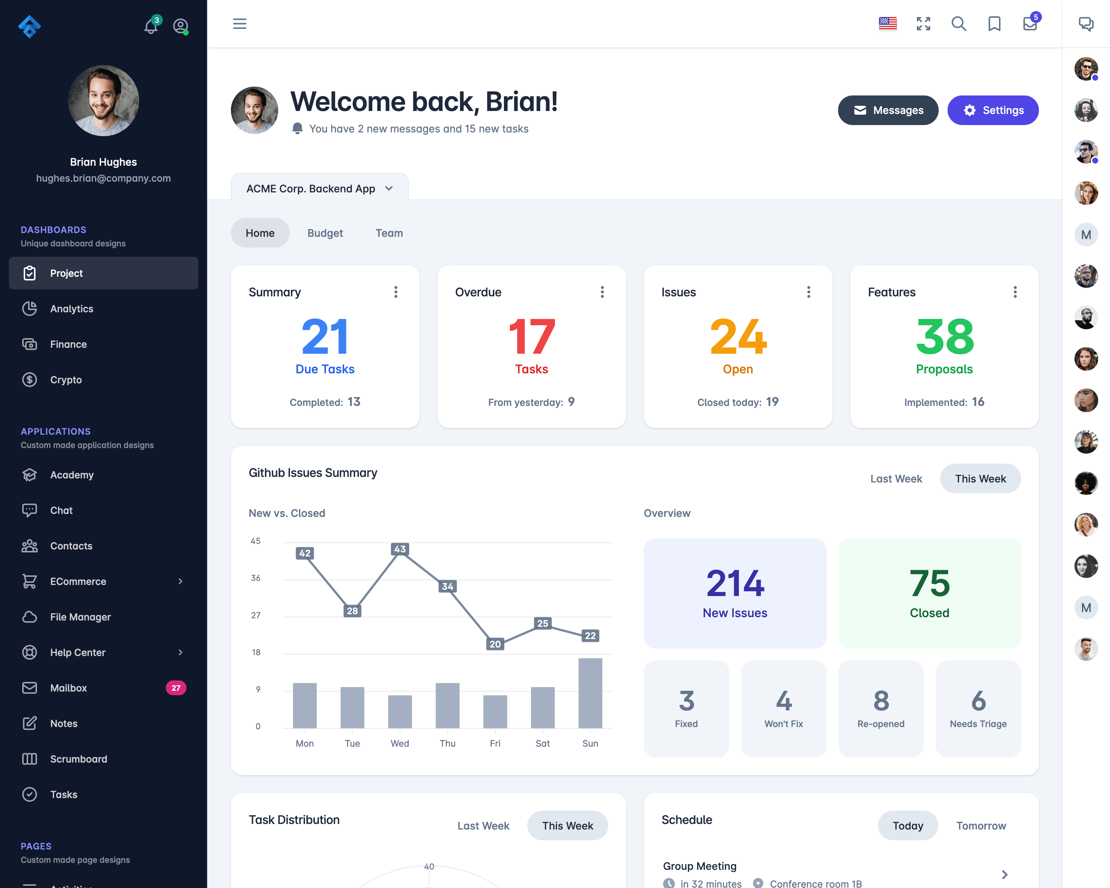Select the Budget tab
Viewport: 1110px width, 888px height.
click(x=325, y=233)
